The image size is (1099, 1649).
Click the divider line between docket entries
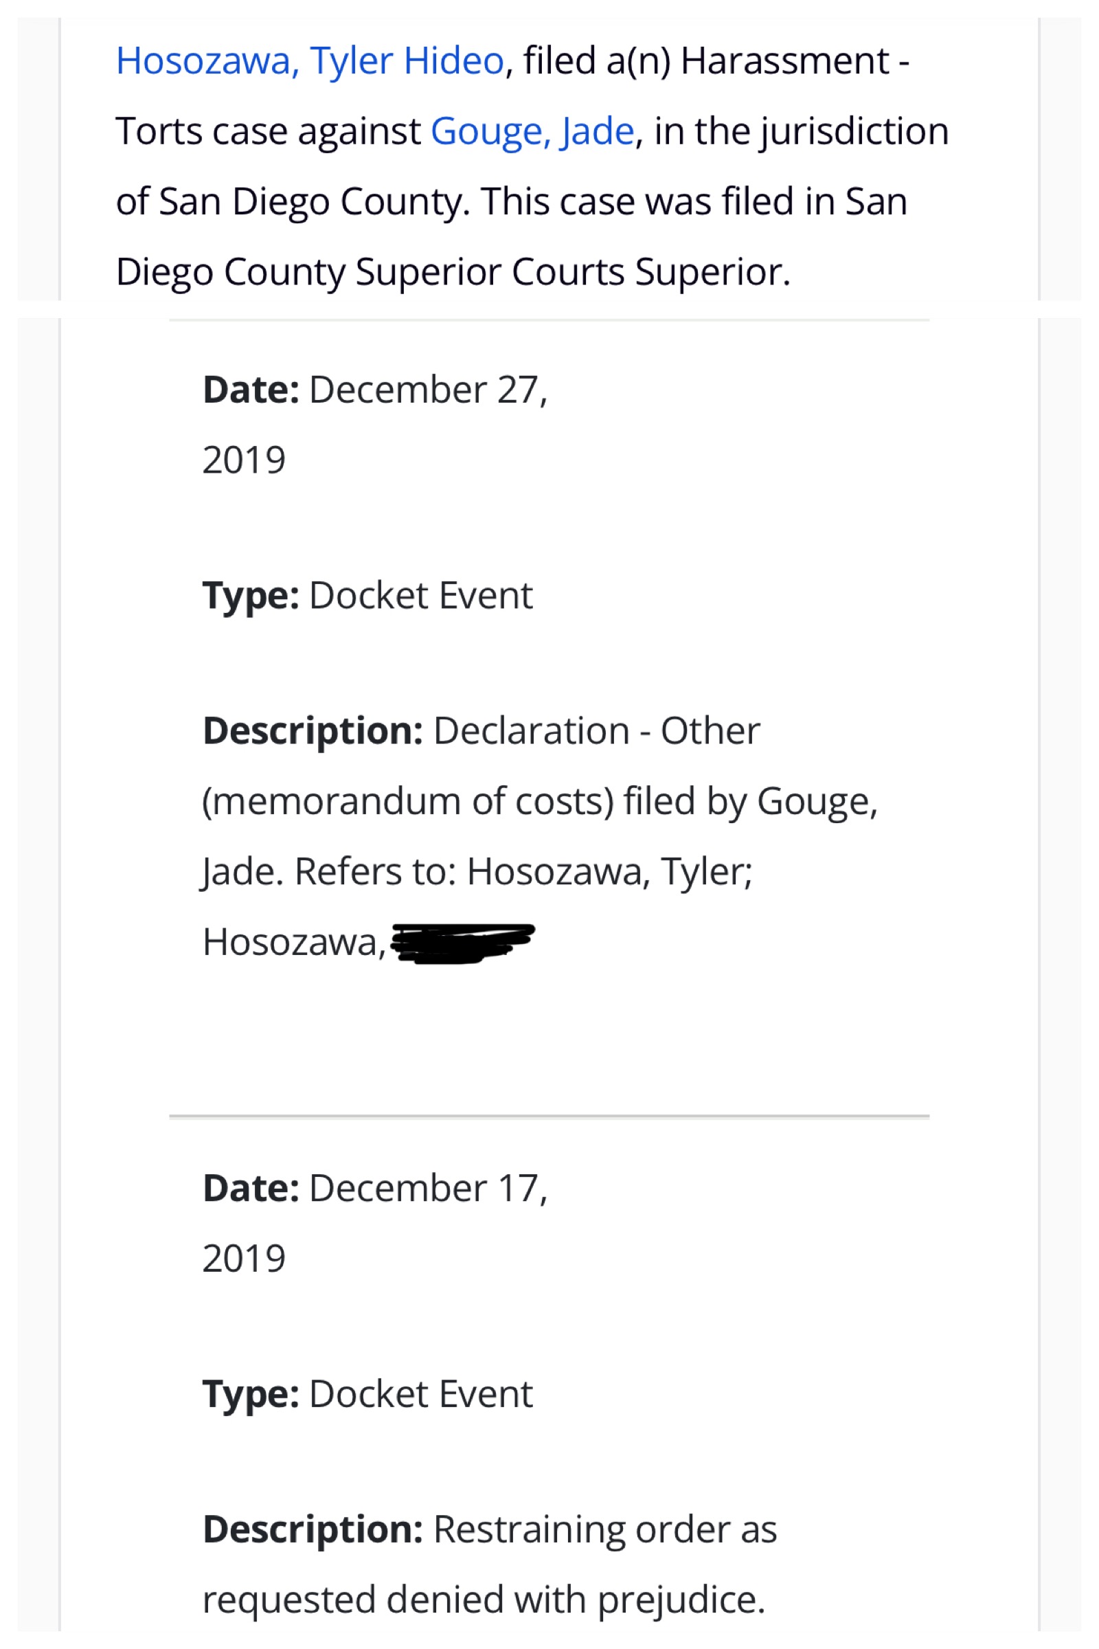549,1115
